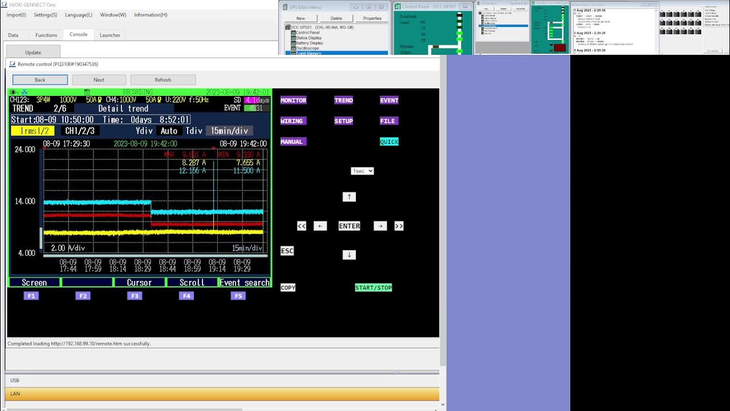Click the ESC key
The height and width of the screenshot is (411, 730).
coord(287,251)
